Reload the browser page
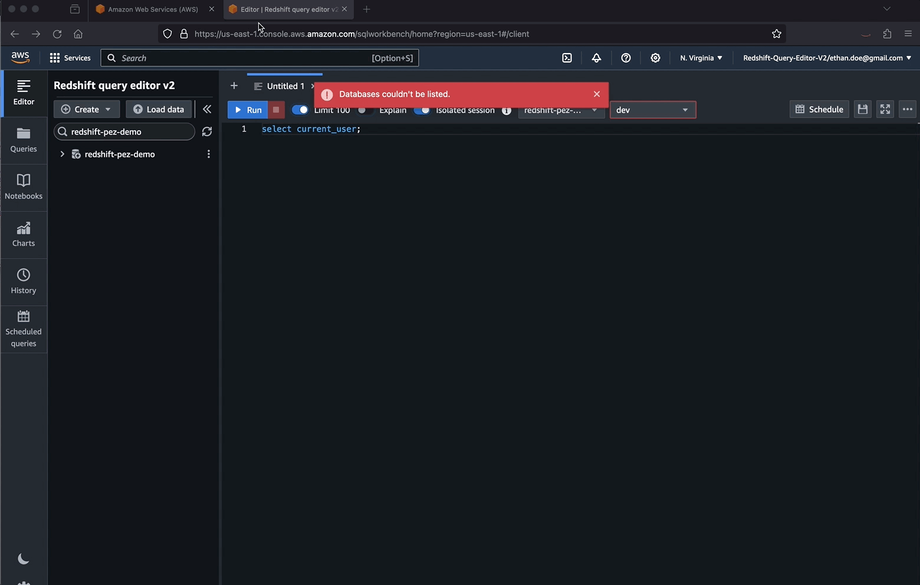The height and width of the screenshot is (585, 920). pyautogui.click(x=57, y=34)
